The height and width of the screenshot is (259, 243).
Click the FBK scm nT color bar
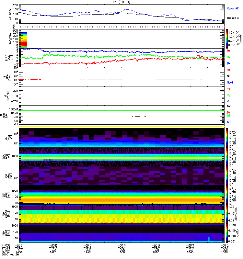click(227, 233)
